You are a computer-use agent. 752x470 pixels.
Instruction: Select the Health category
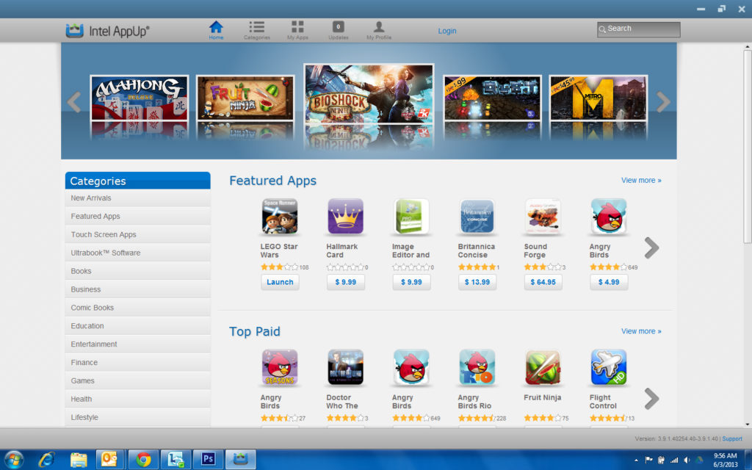click(137, 399)
